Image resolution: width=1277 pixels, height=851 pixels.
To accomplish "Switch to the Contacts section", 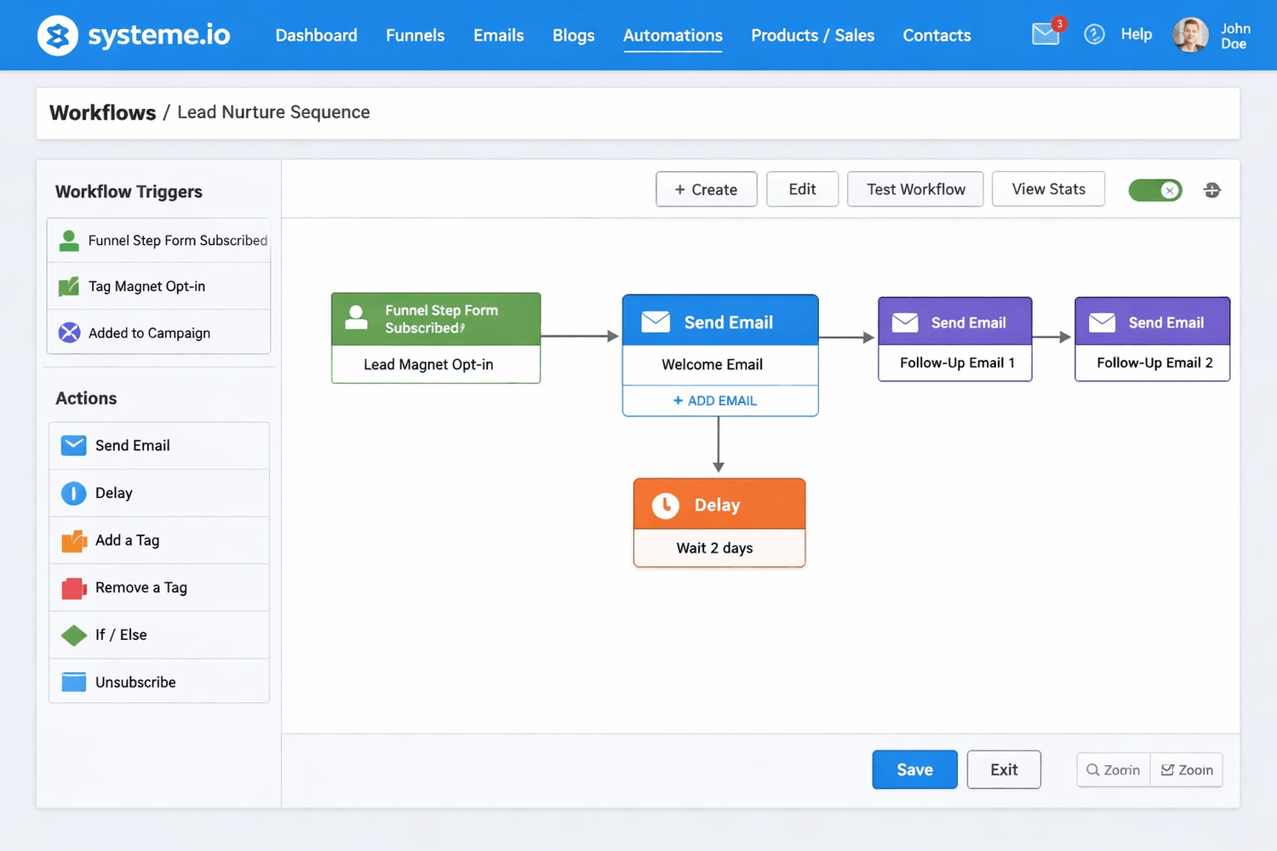I will coord(936,35).
